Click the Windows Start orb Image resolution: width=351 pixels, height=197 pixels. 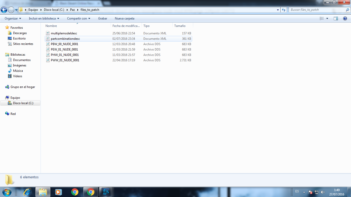pos(6,192)
